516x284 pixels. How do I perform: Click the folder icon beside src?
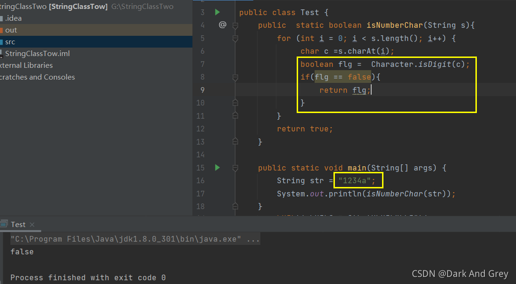1,42
